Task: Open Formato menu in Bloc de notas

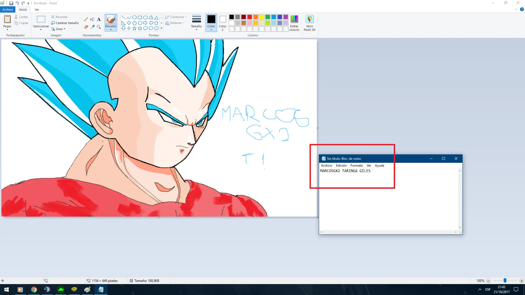Action: coord(357,166)
